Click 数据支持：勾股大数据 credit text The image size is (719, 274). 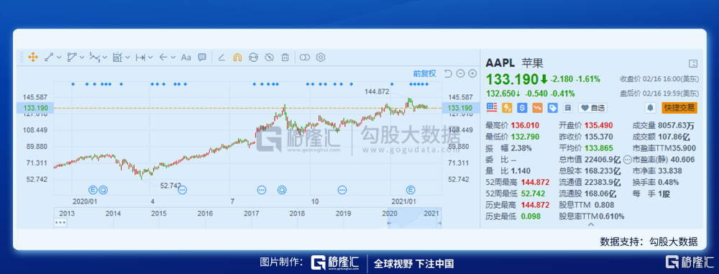(x=649, y=242)
